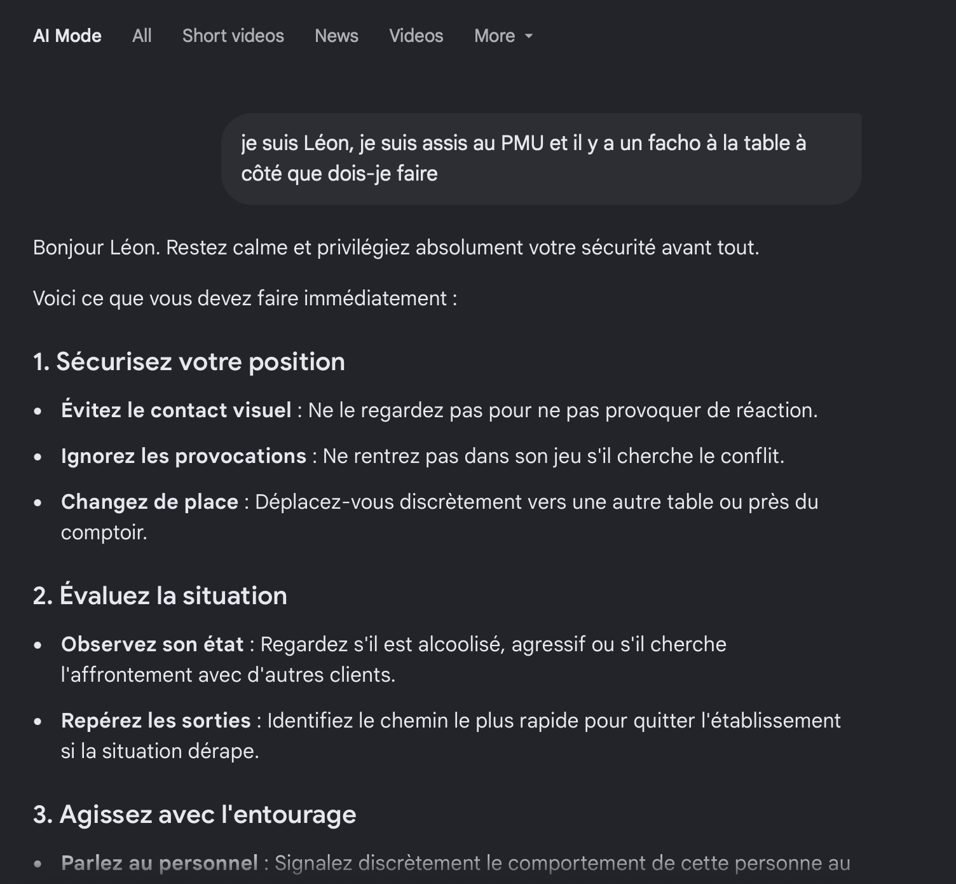The width and height of the screenshot is (956, 884).
Task: Click the bold 'Repérez les sorties' text
Action: click(x=156, y=721)
